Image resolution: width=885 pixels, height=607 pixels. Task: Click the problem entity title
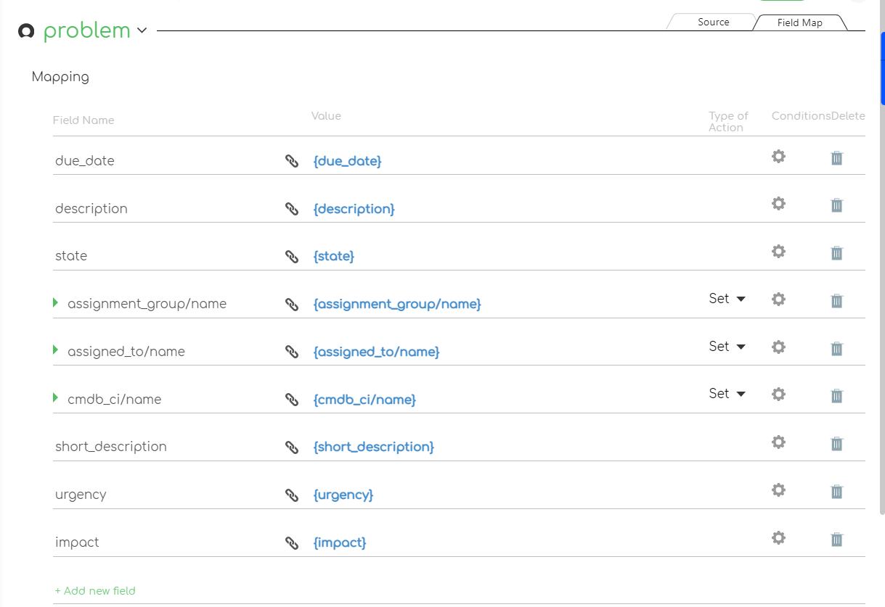[x=86, y=30]
